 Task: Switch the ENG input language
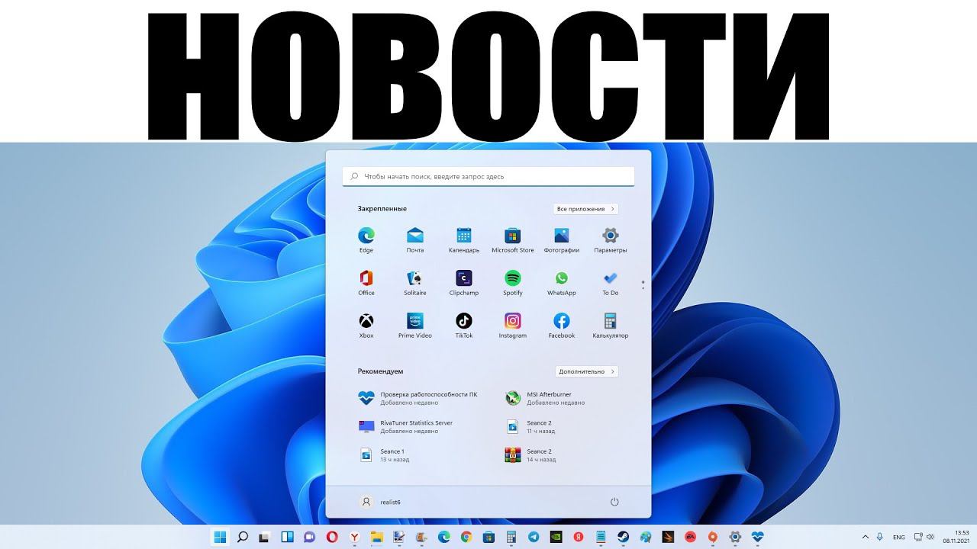(x=899, y=537)
